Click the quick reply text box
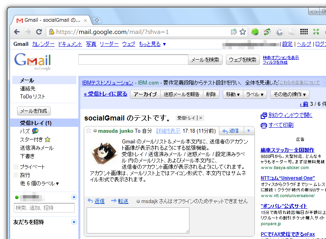This screenshot has height=239, width=326. click(138, 220)
